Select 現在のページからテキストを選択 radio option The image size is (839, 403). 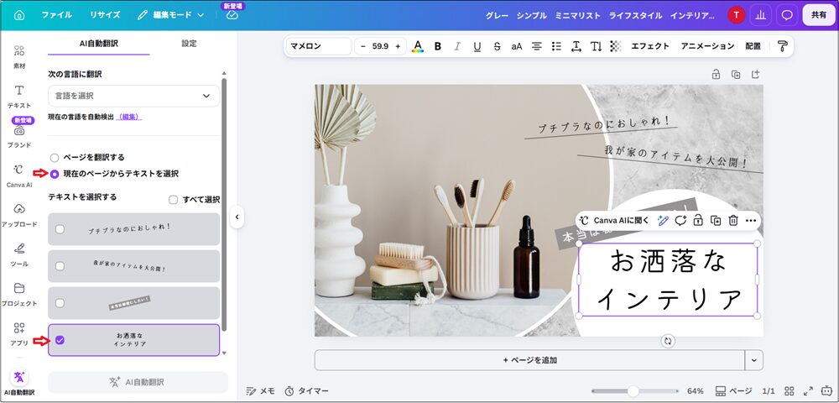(55, 174)
